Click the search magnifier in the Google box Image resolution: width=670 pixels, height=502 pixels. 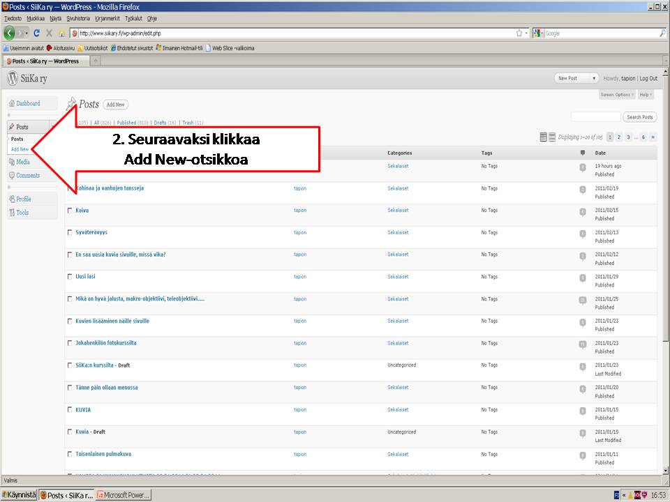pos(662,33)
